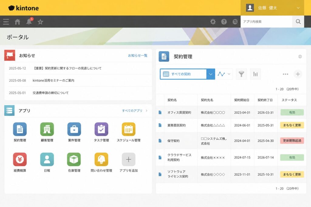Open the three-dot options menu
The image size is (311, 207).
tap(285, 74)
